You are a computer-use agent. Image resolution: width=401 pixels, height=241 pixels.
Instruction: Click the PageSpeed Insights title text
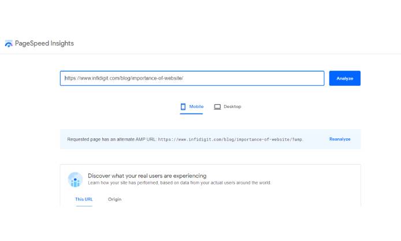[44, 43]
